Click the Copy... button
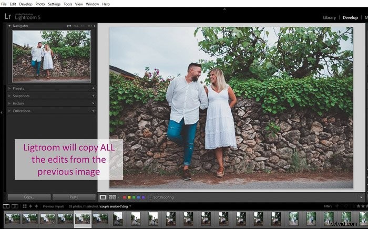This screenshot has height=229, width=368. [x=29, y=197]
